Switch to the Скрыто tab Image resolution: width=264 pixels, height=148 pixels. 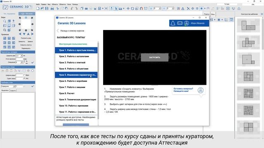coord(13,90)
